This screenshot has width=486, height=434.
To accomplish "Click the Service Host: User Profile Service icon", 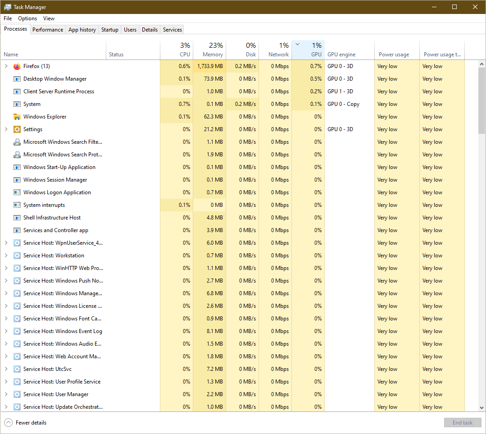I will [x=17, y=382].
